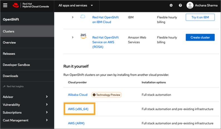Open the AWS (x86_64) link

tap(78, 109)
